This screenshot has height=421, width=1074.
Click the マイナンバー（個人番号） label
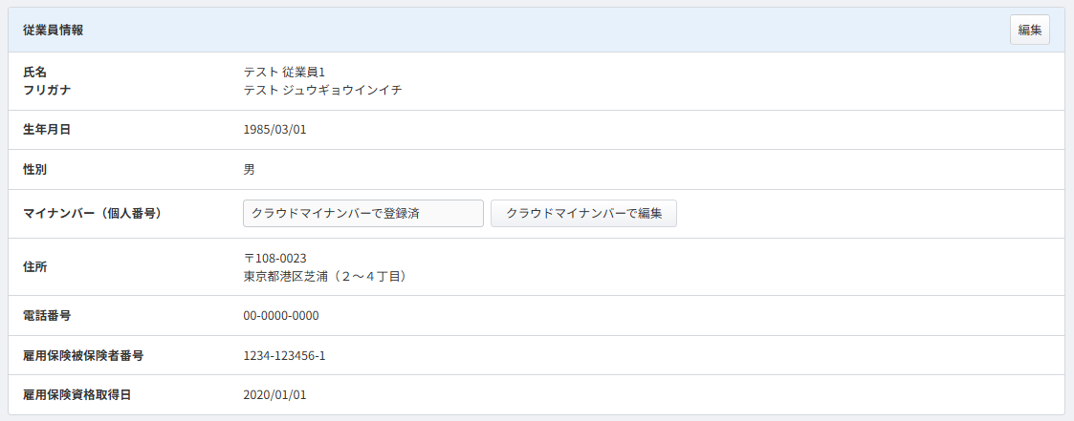point(92,214)
